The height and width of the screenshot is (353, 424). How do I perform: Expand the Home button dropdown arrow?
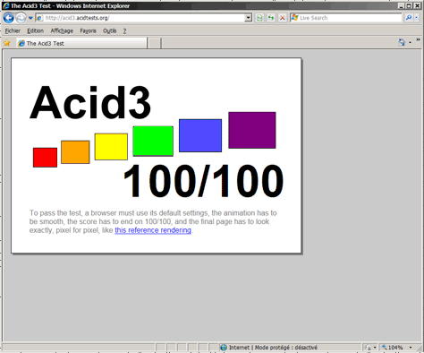click(x=410, y=43)
